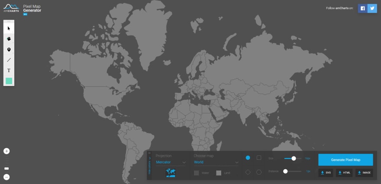Zoom out with the minus button
The width and height of the screenshot is (381, 184).
[6, 177]
